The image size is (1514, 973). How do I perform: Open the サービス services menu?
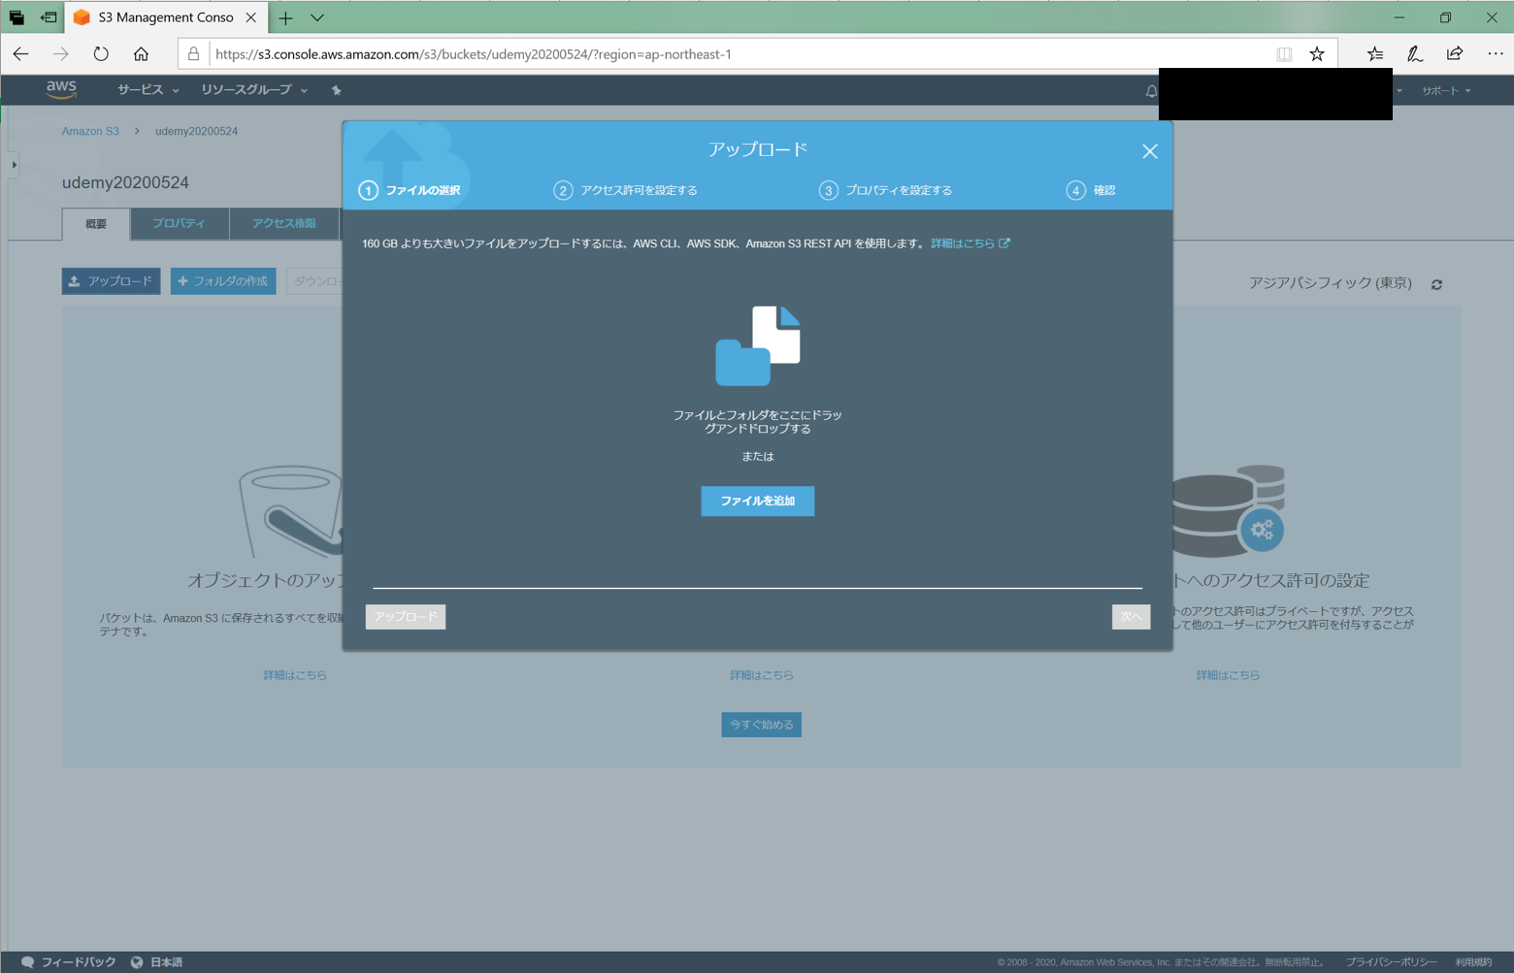click(148, 89)
